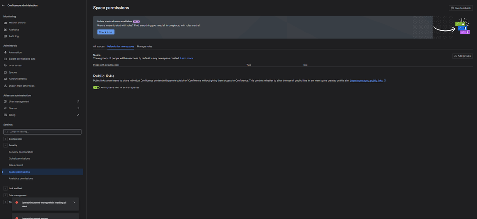477x219 pixels.
Task: Switch to the All spaces tab
Action: pos(98,46)
